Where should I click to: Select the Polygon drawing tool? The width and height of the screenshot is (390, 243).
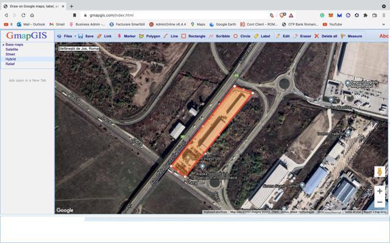[149, 36]
